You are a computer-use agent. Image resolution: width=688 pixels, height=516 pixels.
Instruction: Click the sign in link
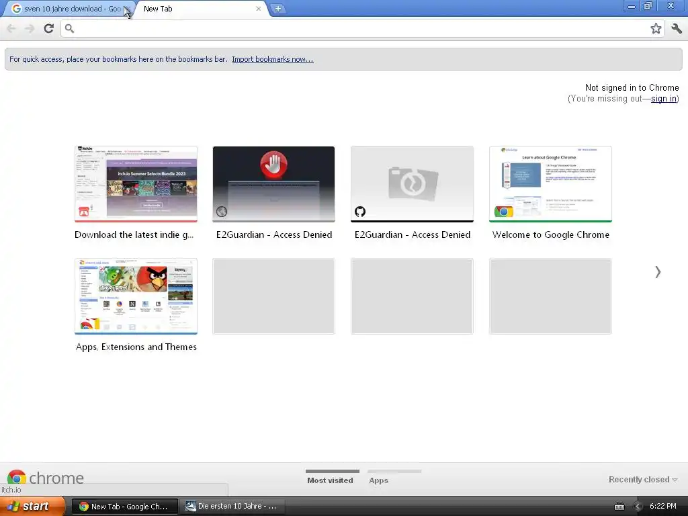(663, 99)
